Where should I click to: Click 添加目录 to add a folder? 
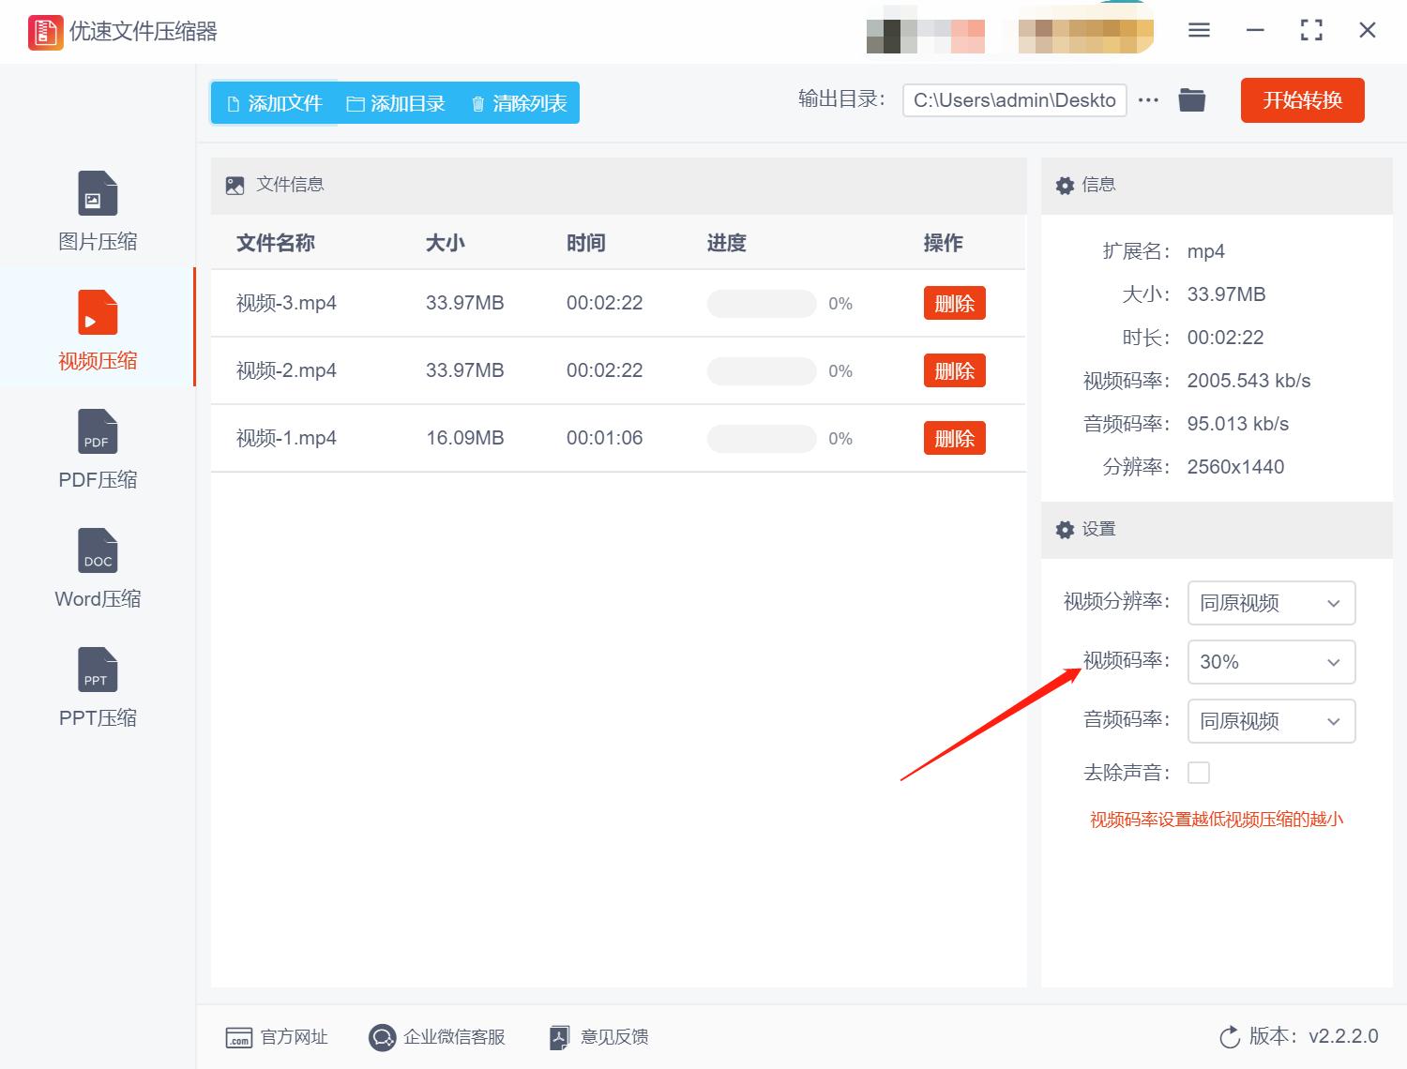point(397,103)
